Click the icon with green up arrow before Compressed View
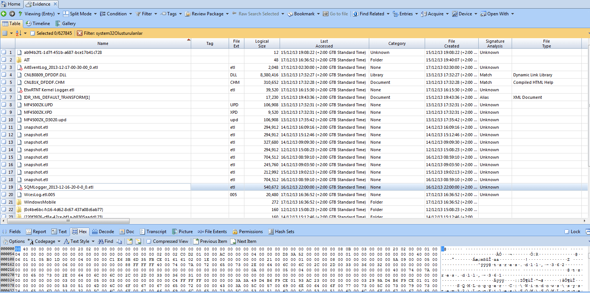Image resolution: width=590 pixels, height=293 pixels. [x=130, y=241]
